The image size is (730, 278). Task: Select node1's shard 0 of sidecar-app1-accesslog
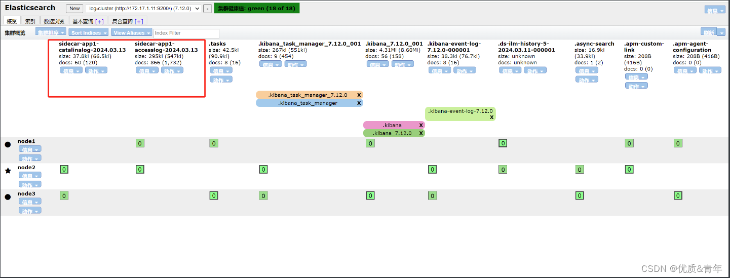click(140, 143)
